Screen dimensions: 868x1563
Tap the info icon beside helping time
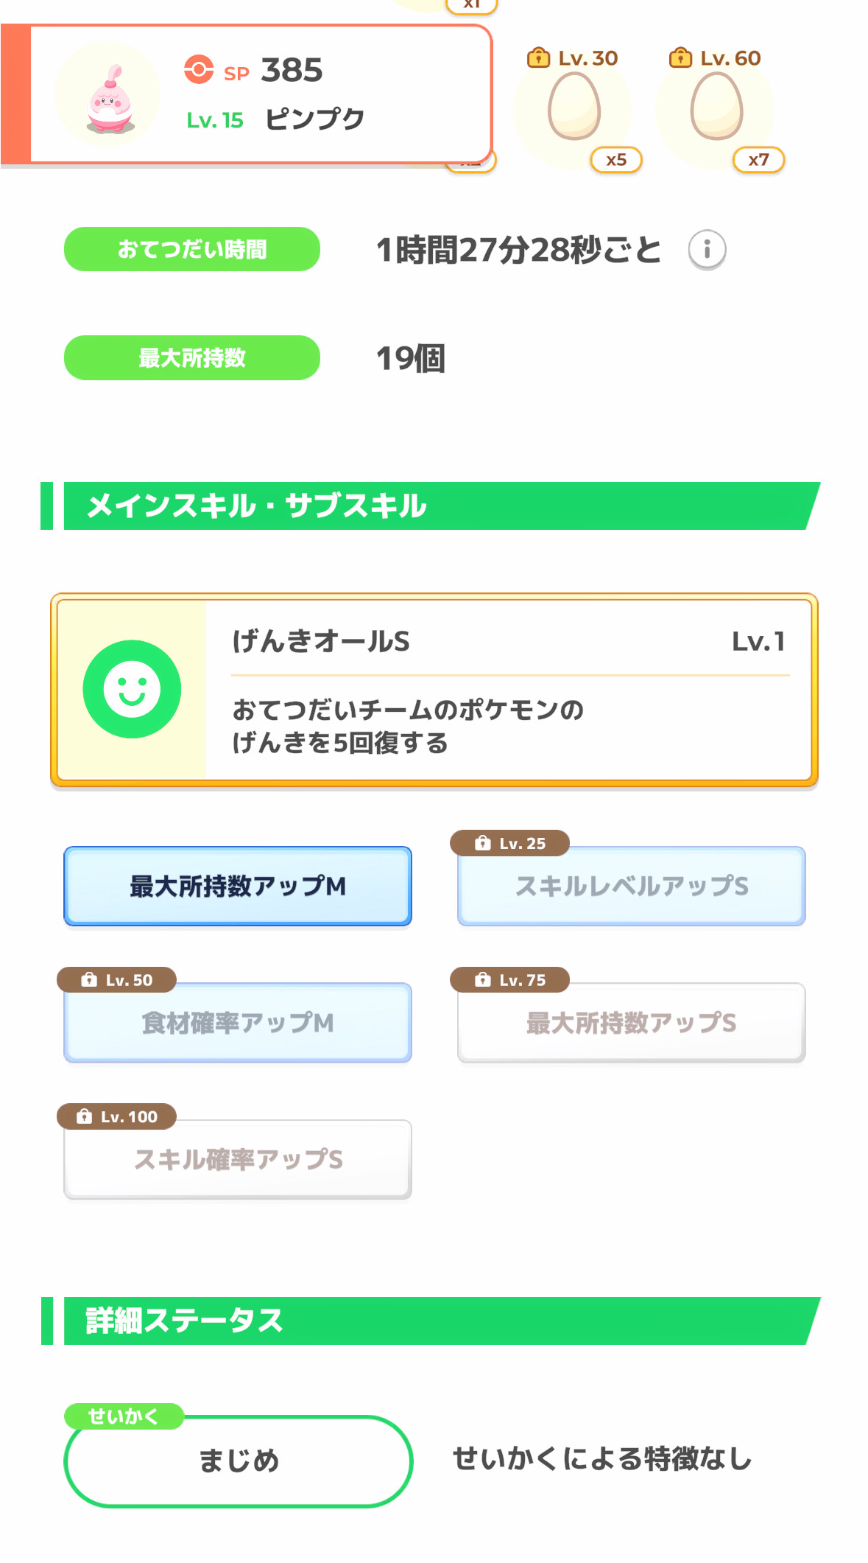pyautogui.click(x=707, y=250)
